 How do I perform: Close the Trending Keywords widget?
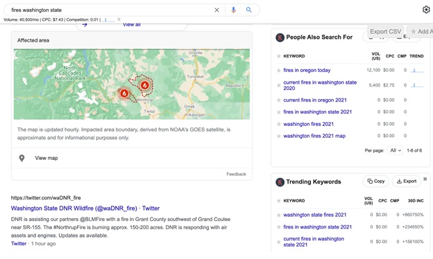tap(425, 179)
